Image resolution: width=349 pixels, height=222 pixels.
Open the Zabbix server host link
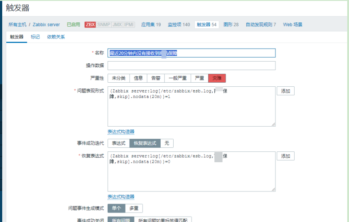pyautogui.click(x=46, y=25)
